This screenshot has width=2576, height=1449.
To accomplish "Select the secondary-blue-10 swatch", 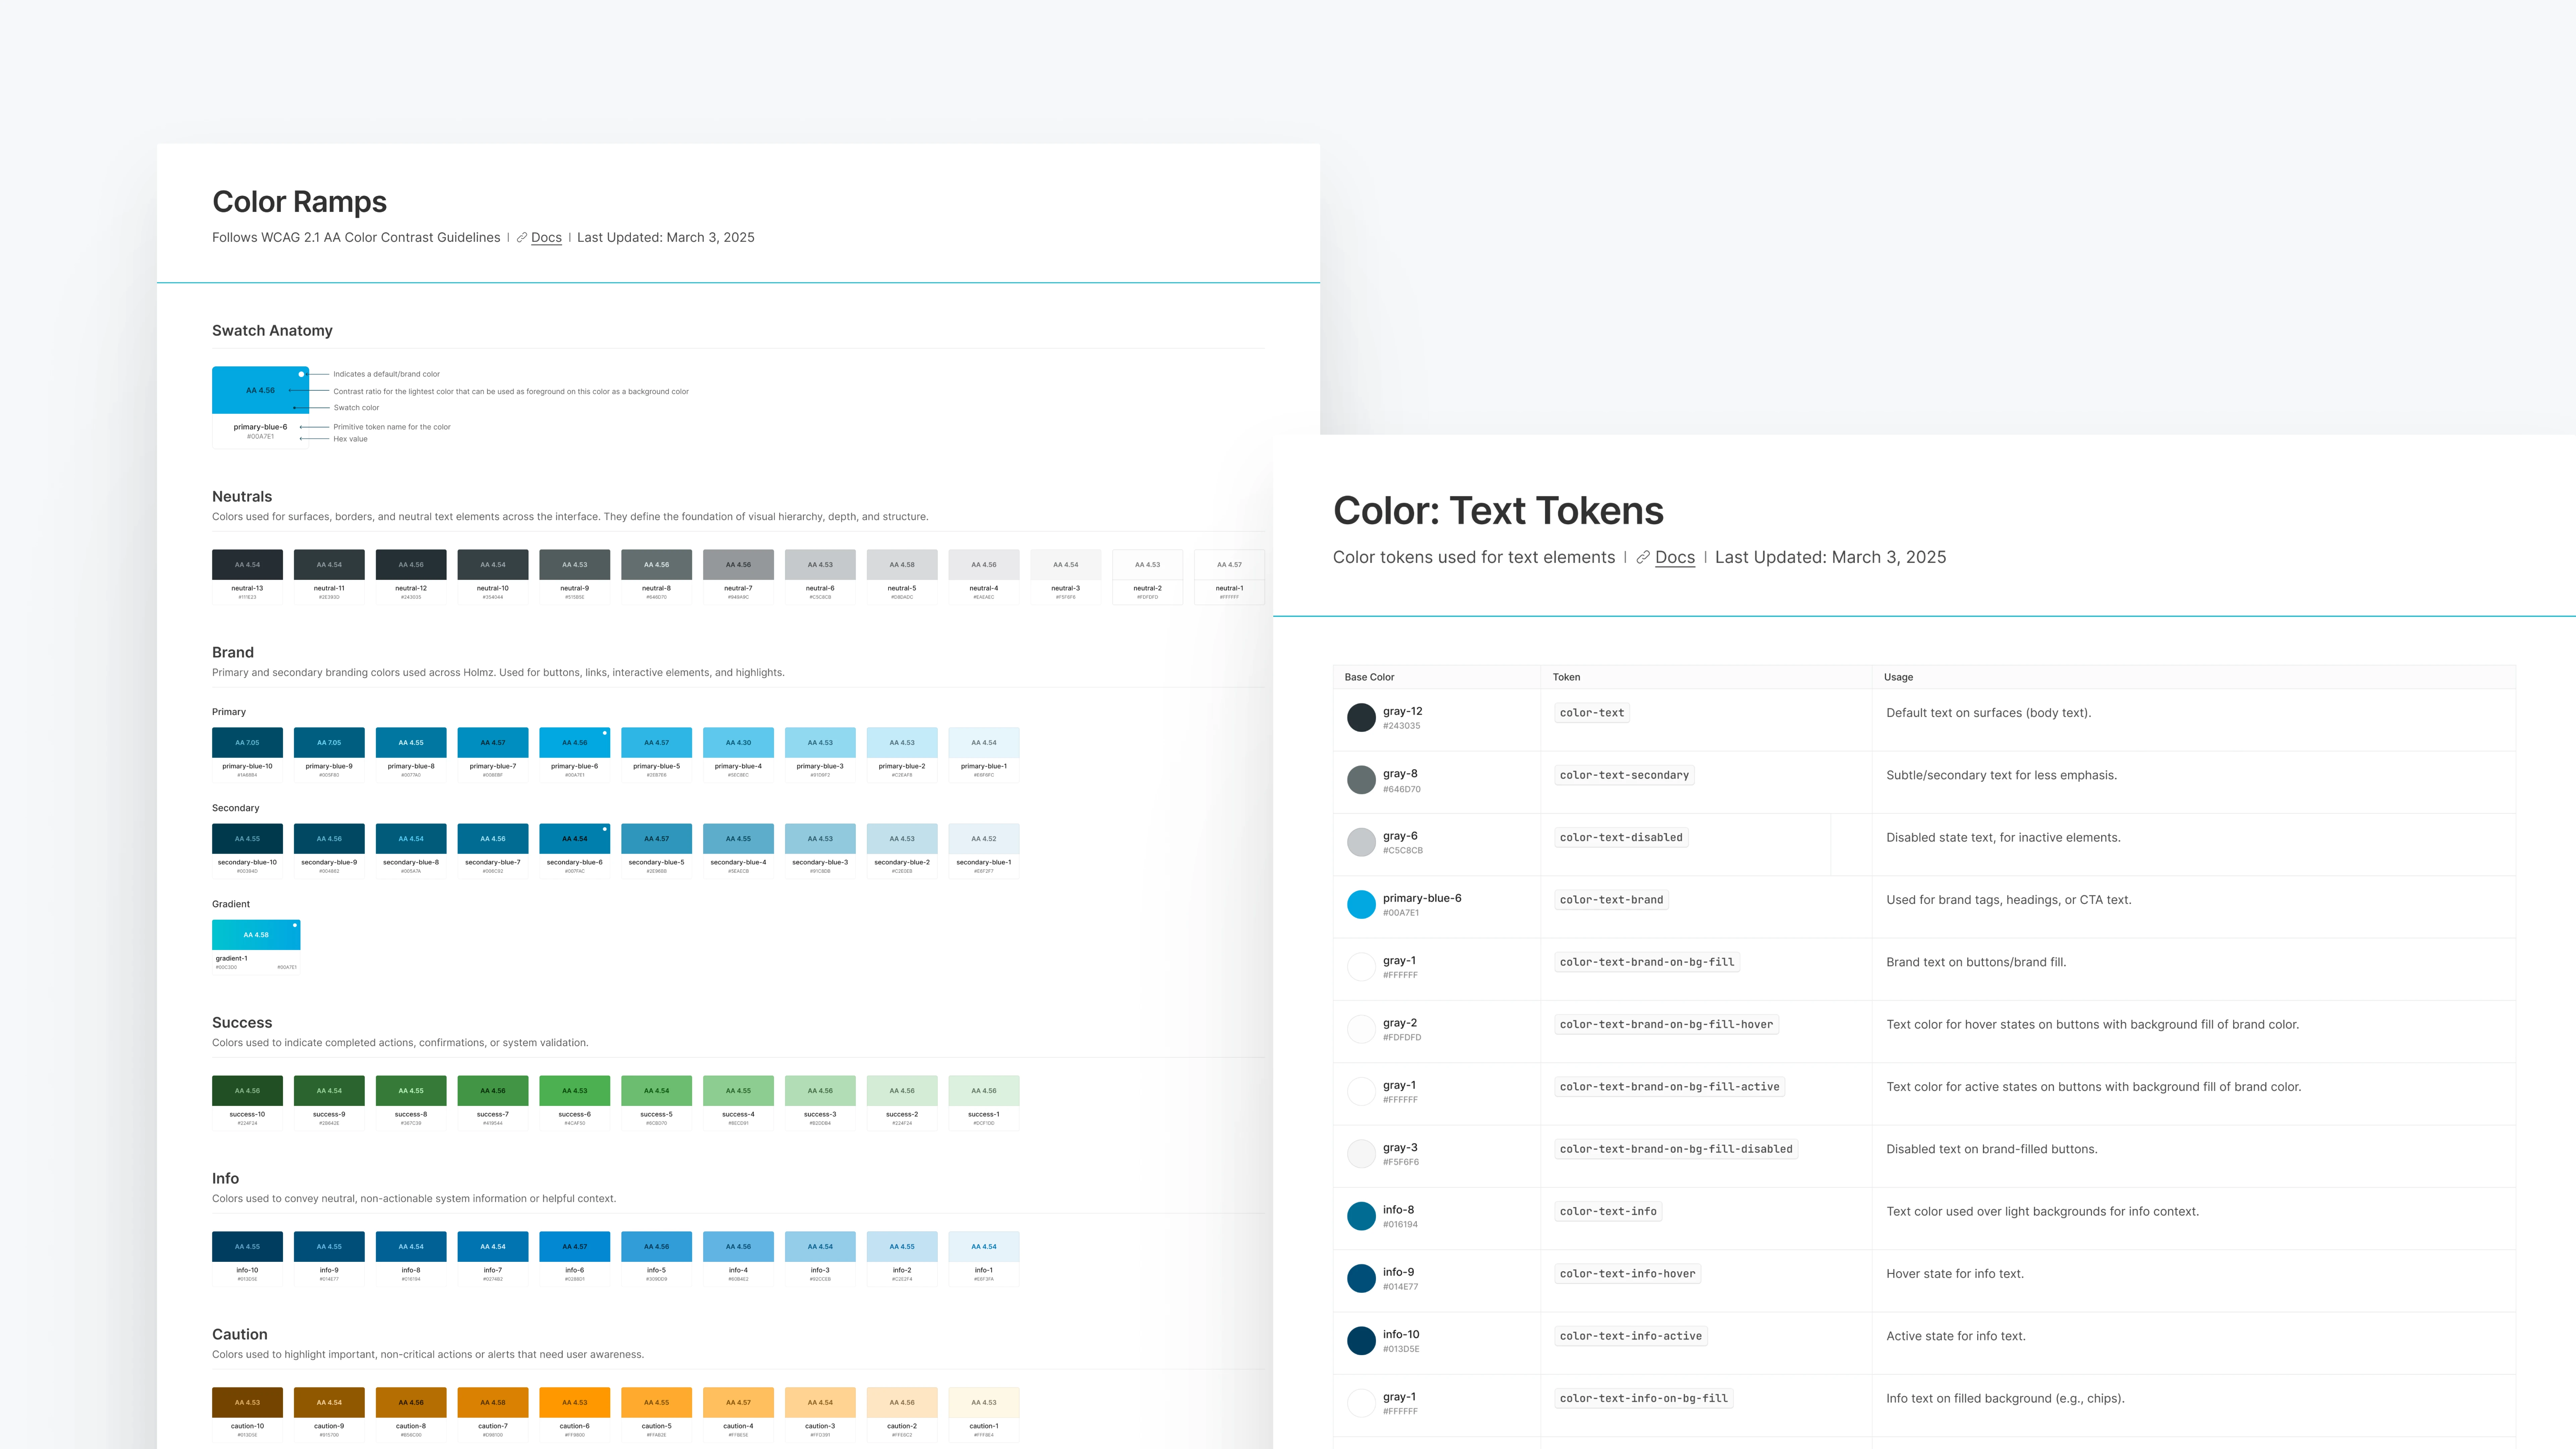I will (x=247, y=851).
